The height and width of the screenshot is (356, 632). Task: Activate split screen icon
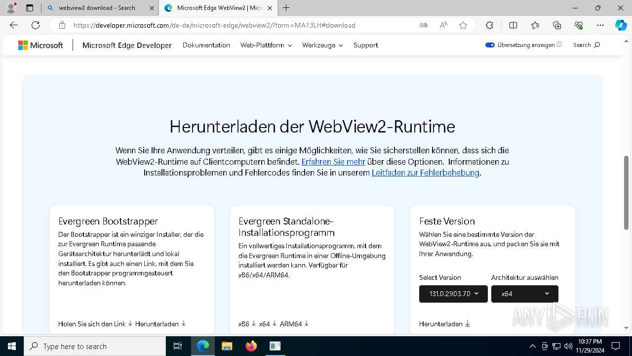click(513, 25)
